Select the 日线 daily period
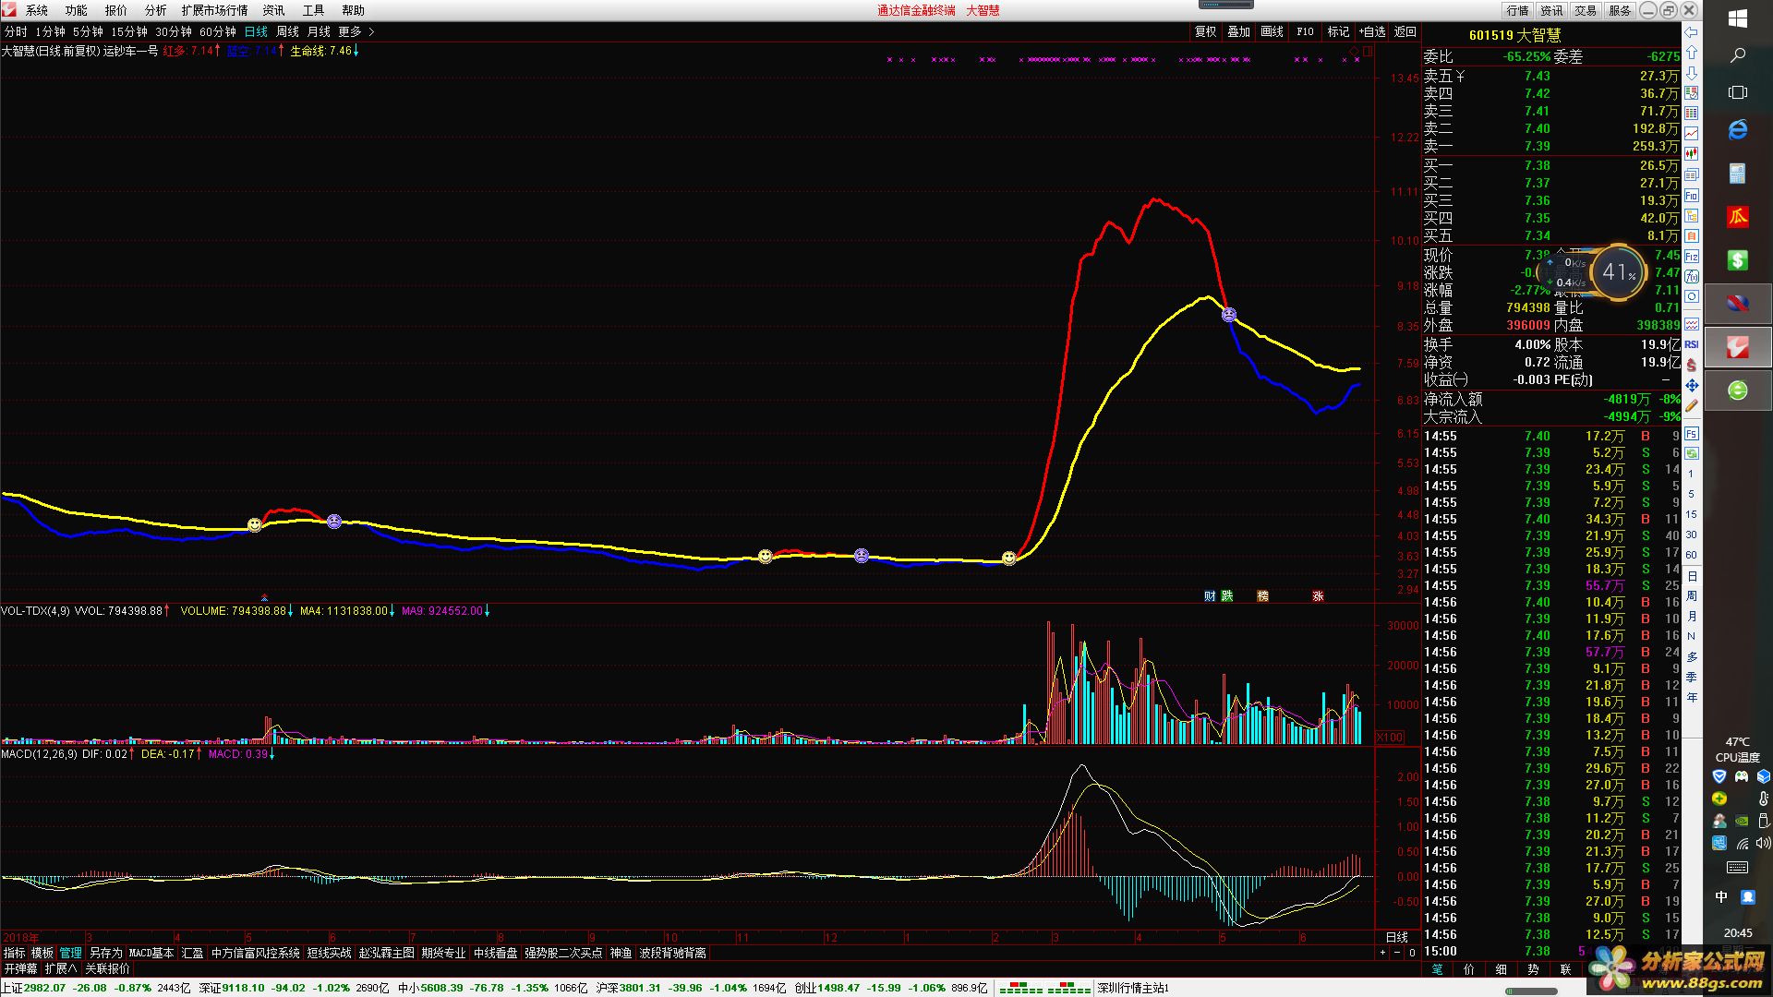This screenshot has width=1773, height=997. point(256,31)
